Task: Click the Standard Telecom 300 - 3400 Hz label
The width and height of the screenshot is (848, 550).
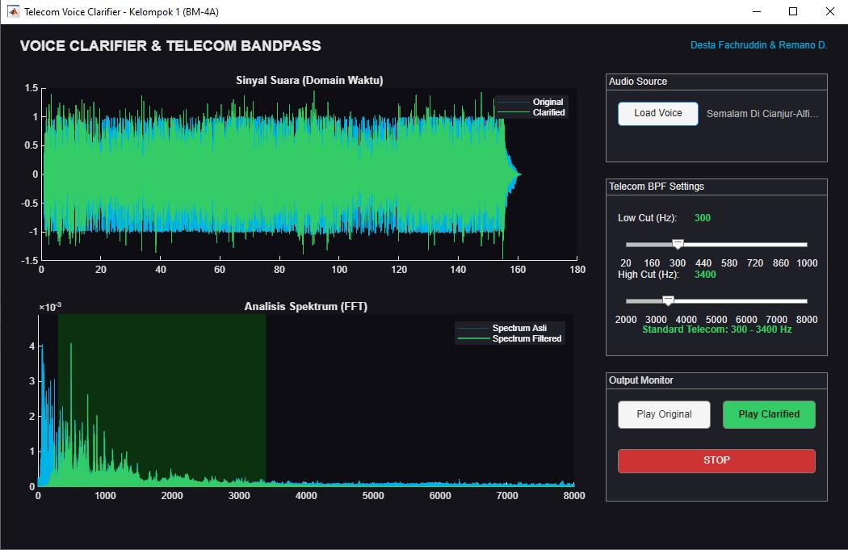Action: (x=716, y=330)
